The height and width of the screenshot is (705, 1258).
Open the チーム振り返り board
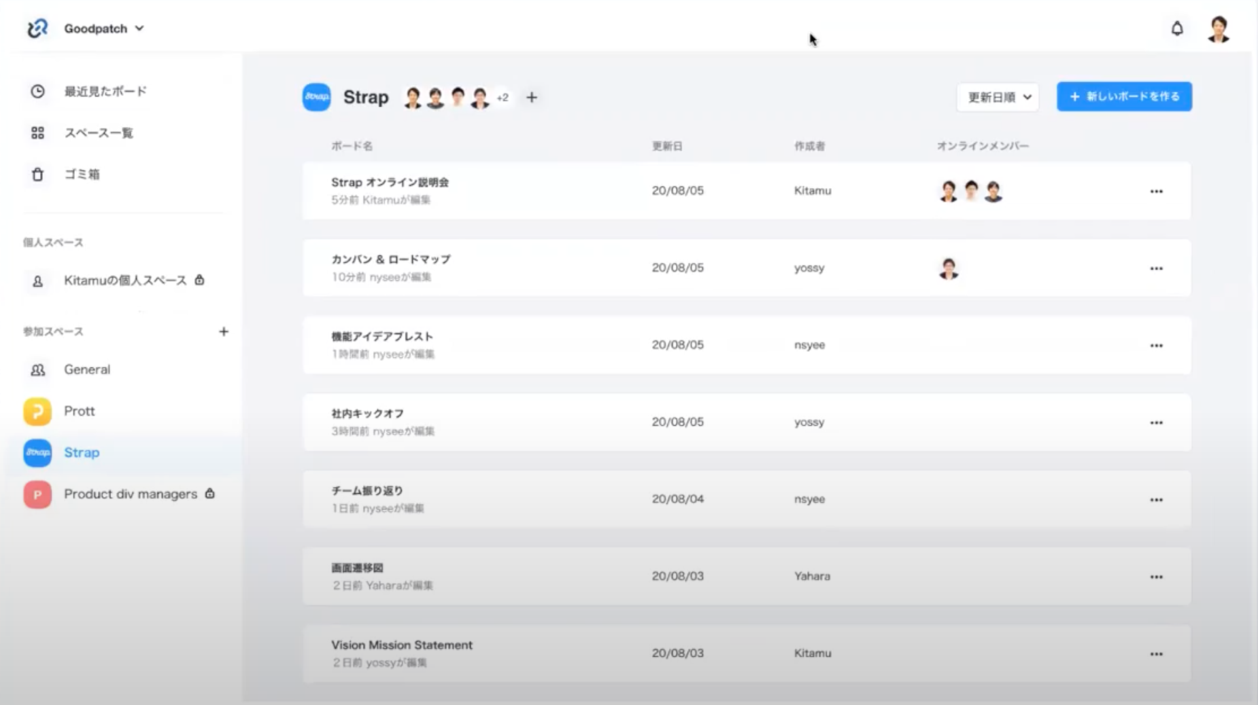[747, 499]
